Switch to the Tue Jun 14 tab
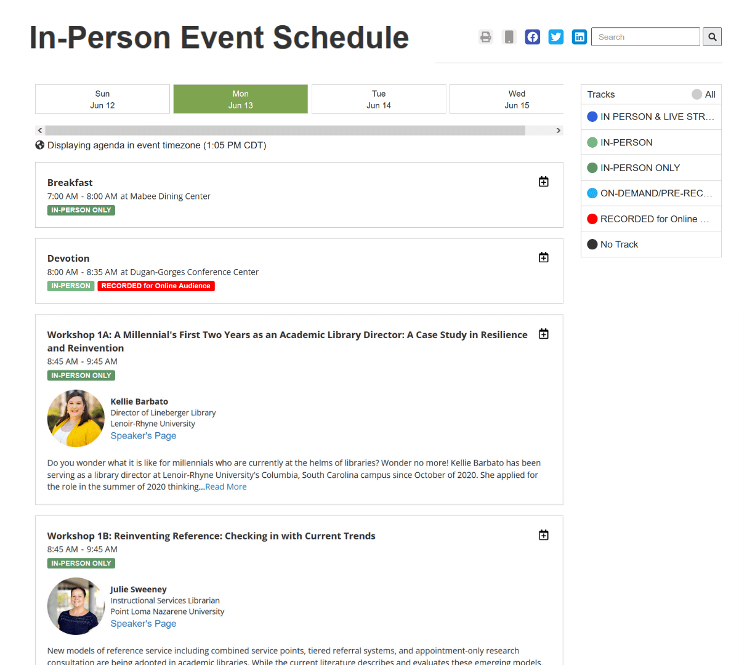The width and height of the screenshot is (739, 665). click(379, 99)
